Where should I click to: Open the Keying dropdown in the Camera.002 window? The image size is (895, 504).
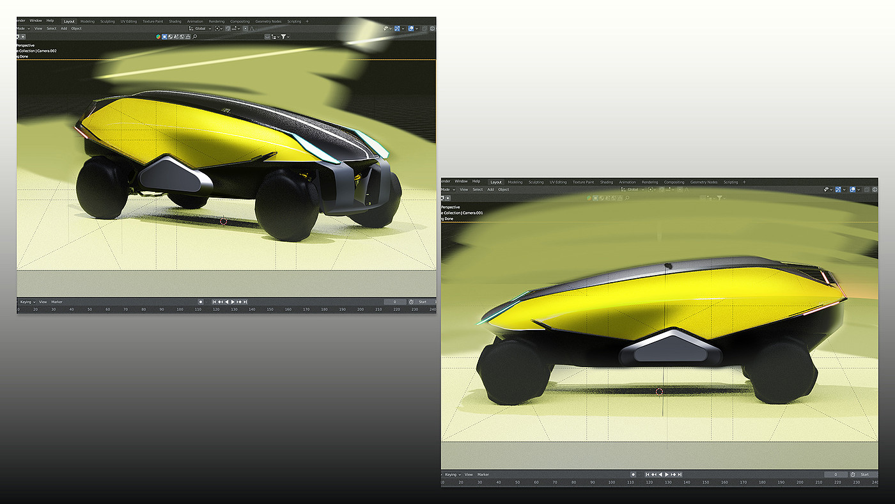click(26, 302)
